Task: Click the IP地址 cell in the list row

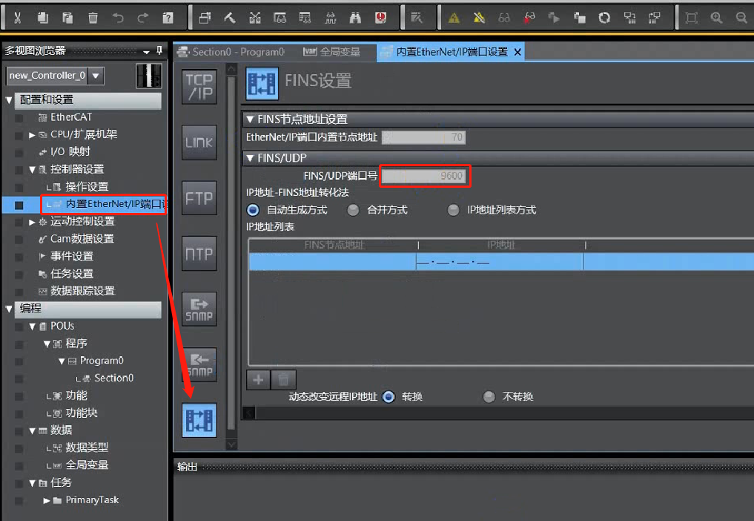Action: point(500,263)
